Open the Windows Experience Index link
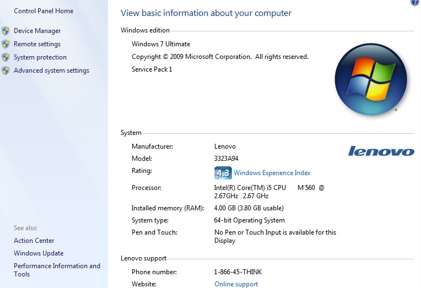421x288 pixels. 272,173
